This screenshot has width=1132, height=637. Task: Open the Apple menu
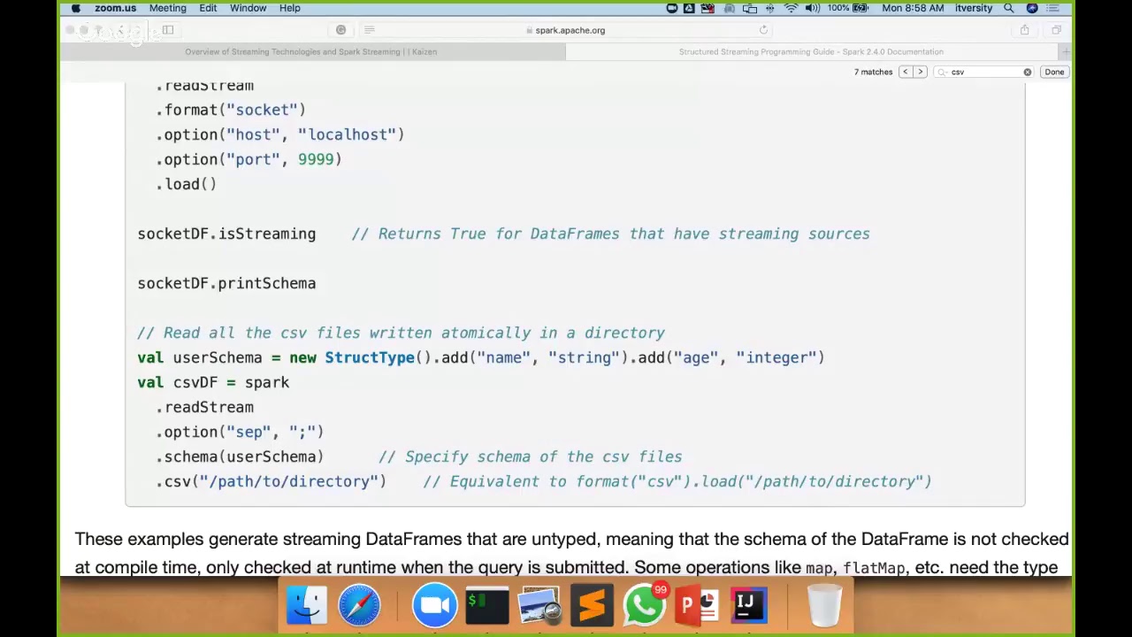point(76,8)
